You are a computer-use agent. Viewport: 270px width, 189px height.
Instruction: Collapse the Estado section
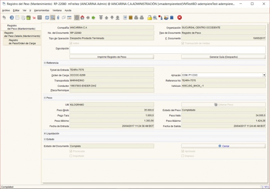pos(45,139)
